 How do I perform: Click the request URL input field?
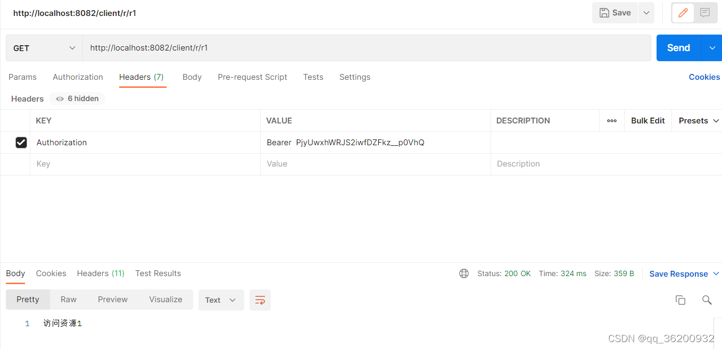pyautogui.click(x=367, y=48)
